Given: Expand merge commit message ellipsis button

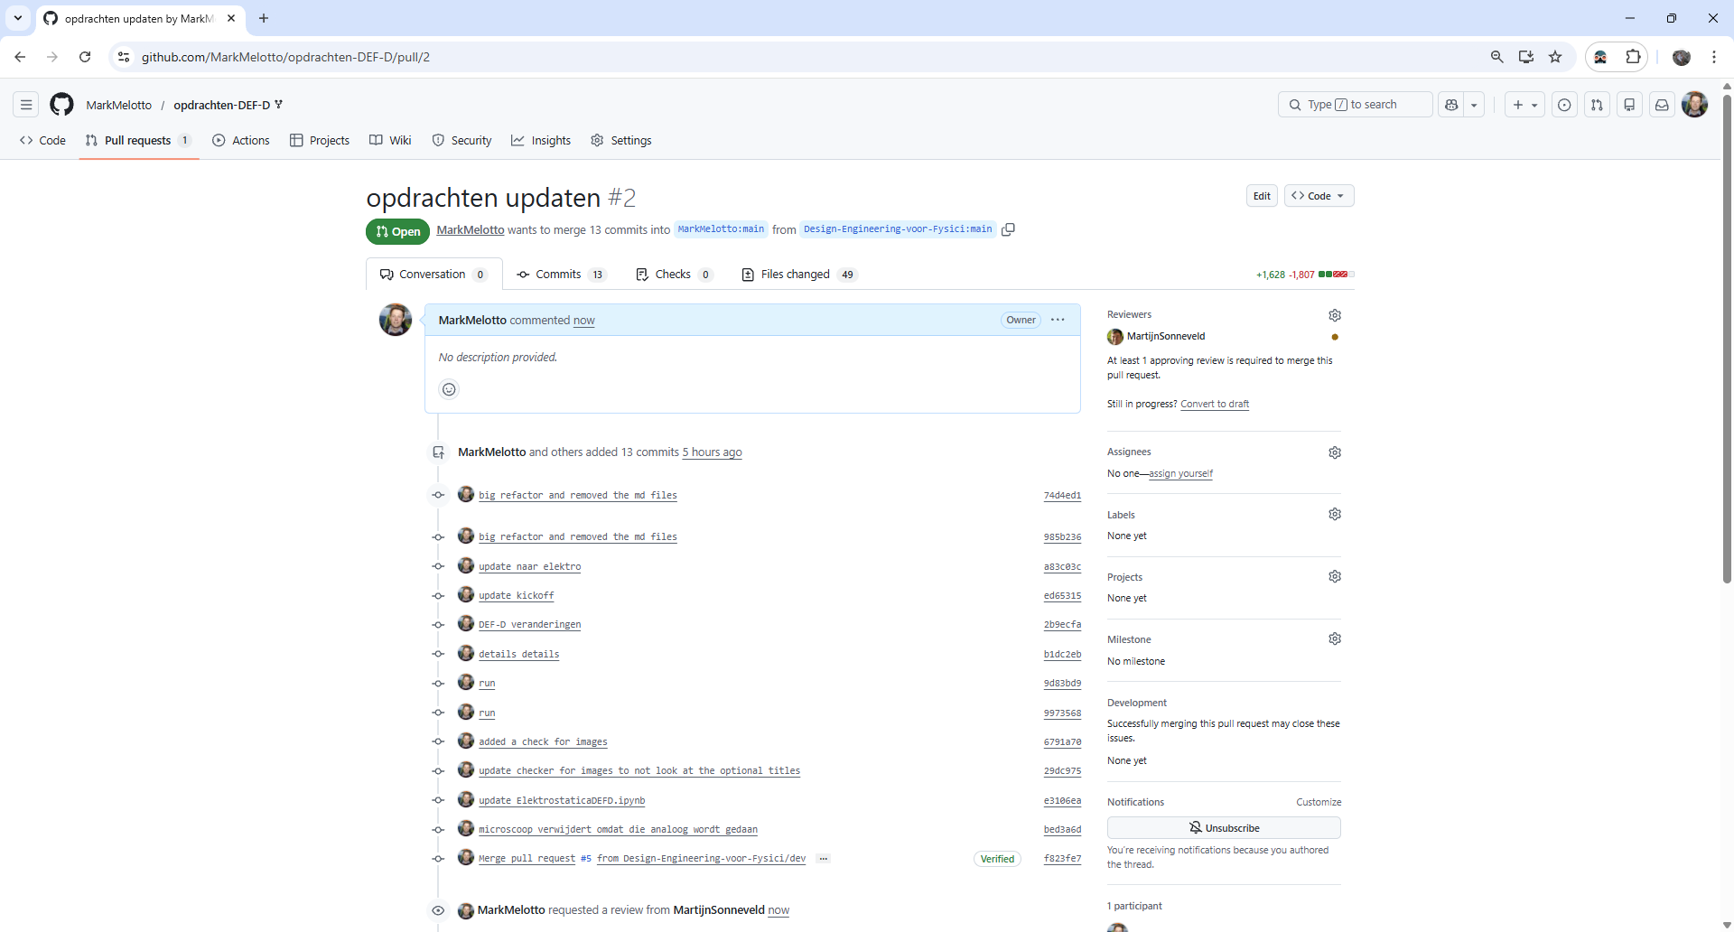Looking at the screenshot, I should [823, 859].
